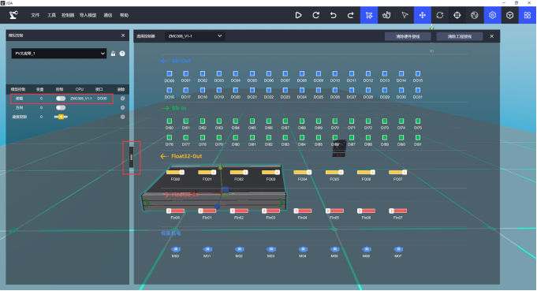Click the FIn07 float input port
The width and height of the screenshot is (537, 291).
click(398, 211)
